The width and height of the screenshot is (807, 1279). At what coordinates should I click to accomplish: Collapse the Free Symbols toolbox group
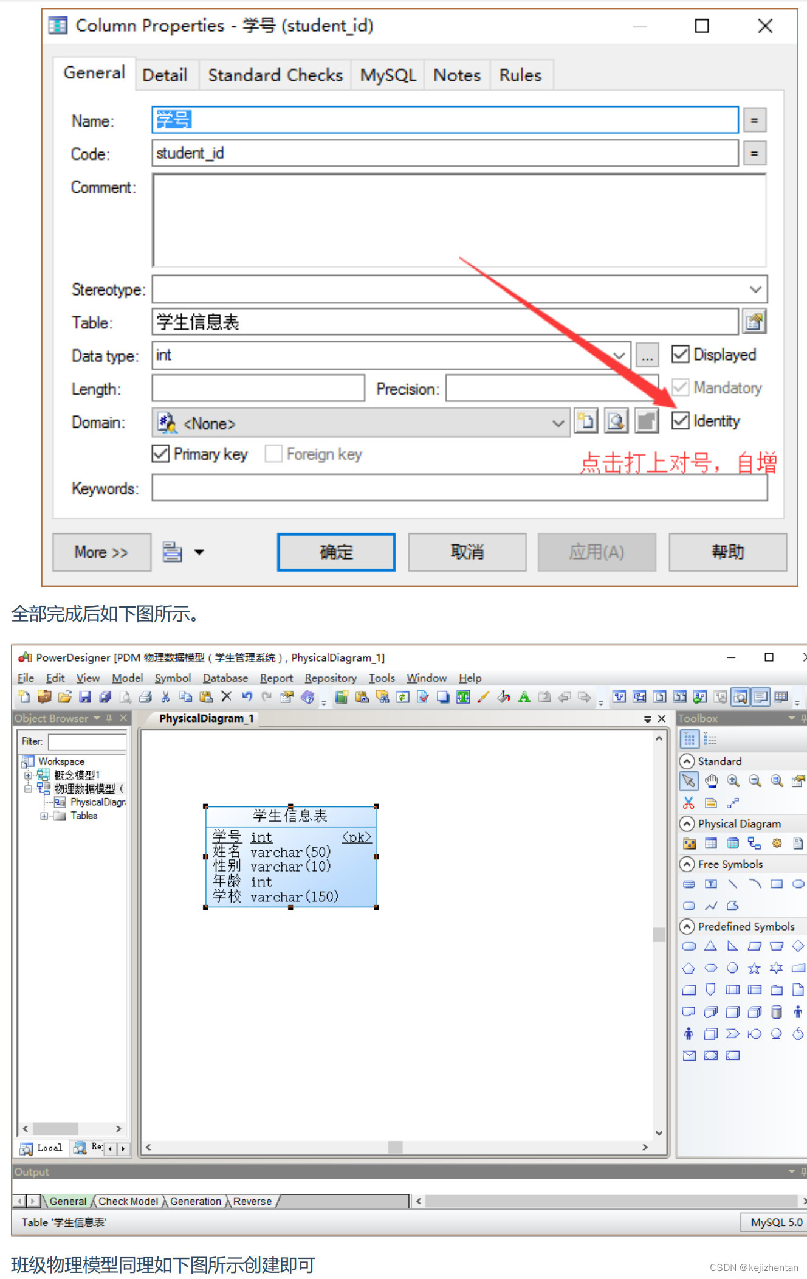tap(687, 864)
